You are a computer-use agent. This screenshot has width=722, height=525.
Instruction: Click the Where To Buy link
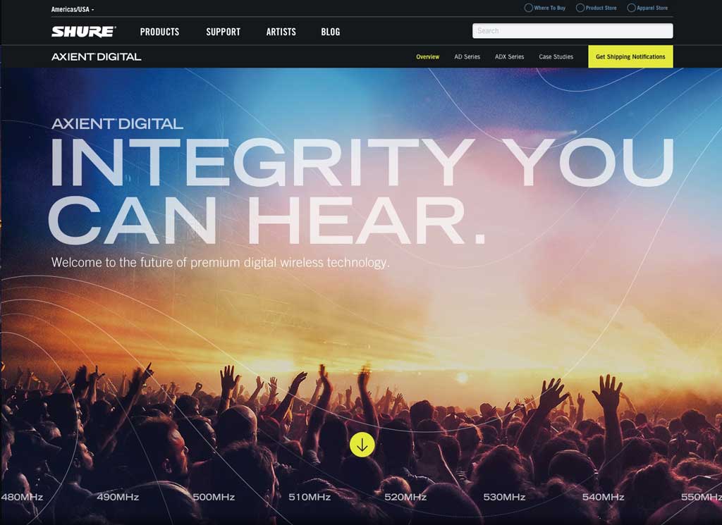(x=550, y=8)
